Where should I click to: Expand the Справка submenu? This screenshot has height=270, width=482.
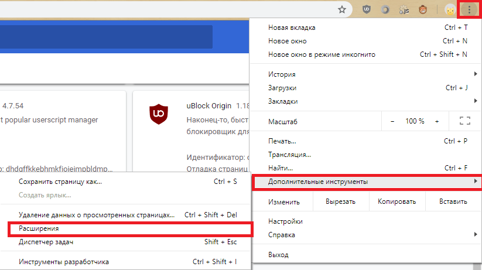click(x=366, y=235)
